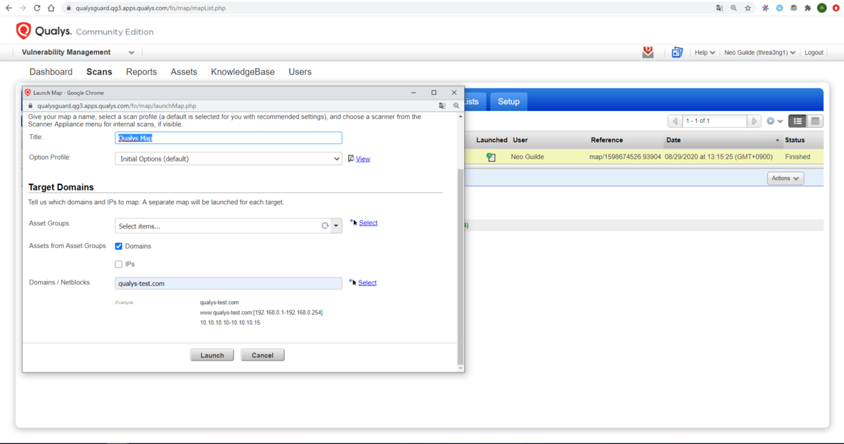844x444 pixels.
Task: Open the Option Profile dropdown
Action: 229,159
